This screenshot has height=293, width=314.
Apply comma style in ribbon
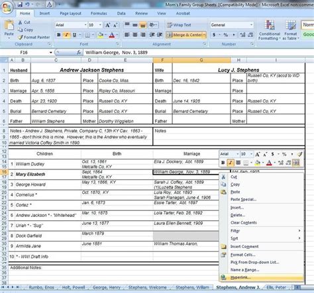coord(234,35)
